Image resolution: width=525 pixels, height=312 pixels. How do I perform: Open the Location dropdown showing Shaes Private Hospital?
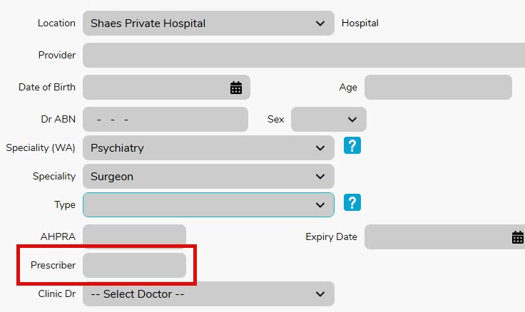(x=208, y=24)
